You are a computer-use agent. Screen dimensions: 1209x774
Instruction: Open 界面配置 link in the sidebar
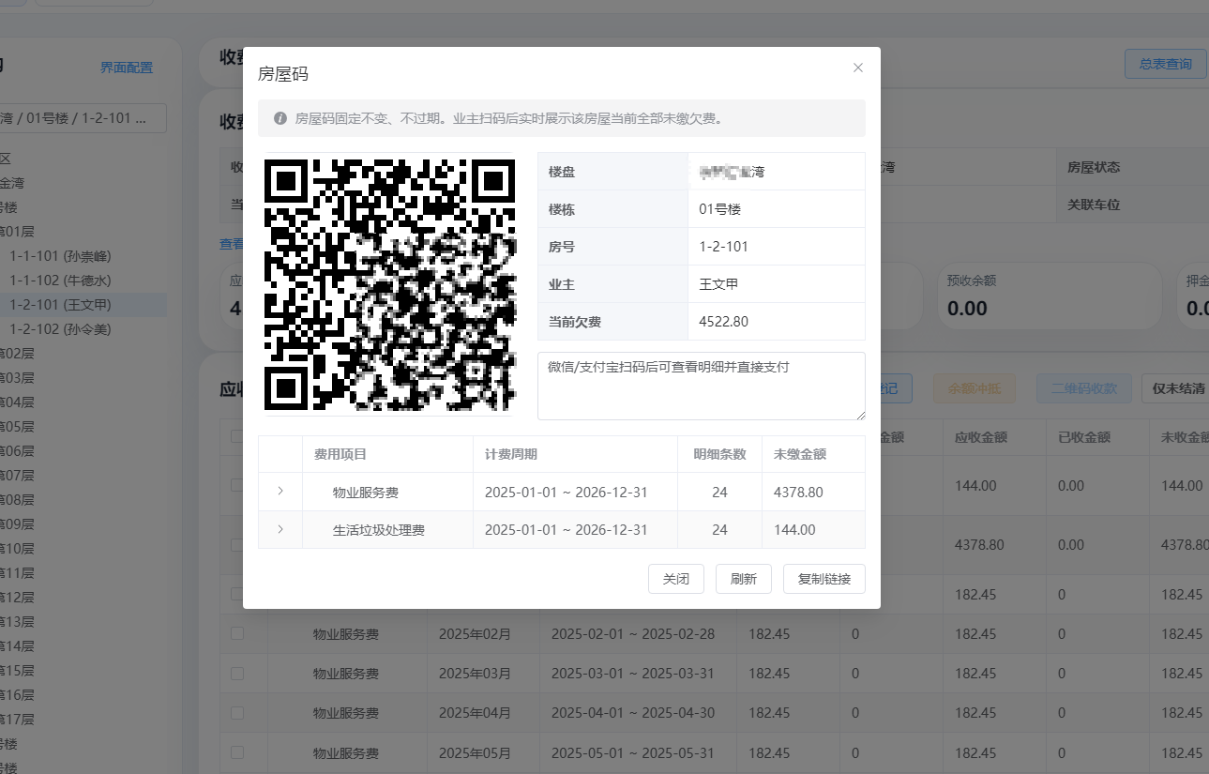[x=127, y=68]
